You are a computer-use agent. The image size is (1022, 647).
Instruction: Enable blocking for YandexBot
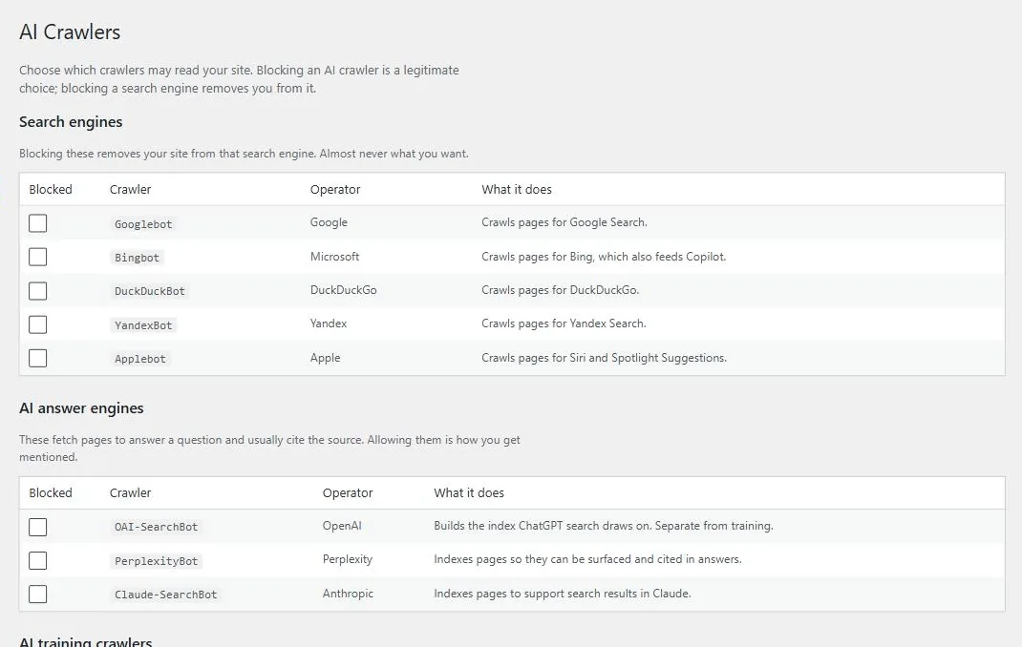coord(38,324)
